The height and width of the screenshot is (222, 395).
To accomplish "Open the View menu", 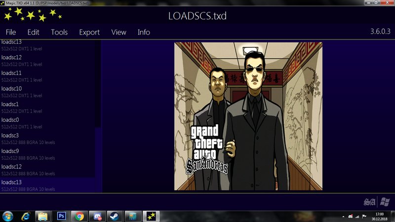I will pos(118,32).
